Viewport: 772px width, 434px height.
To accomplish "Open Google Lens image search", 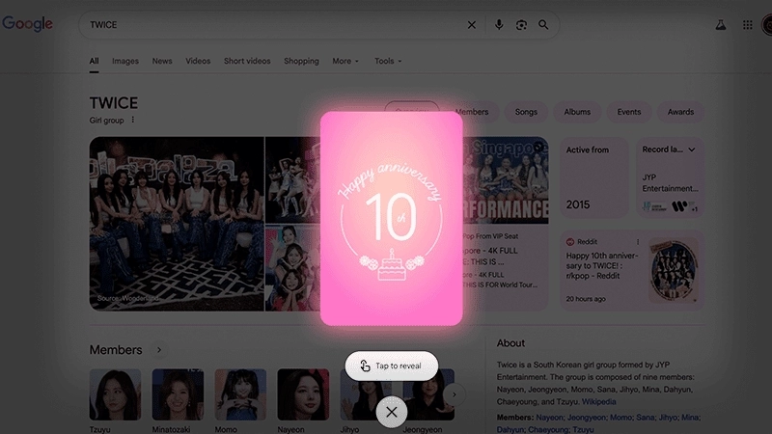I will (521, 25).
